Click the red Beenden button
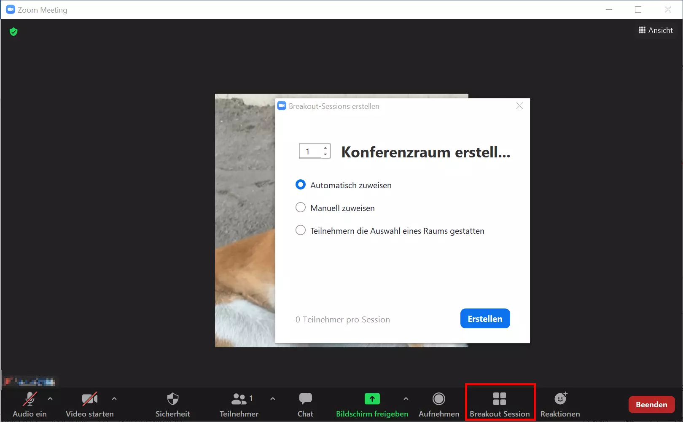 pyautogui.click(x=651, y=404)
